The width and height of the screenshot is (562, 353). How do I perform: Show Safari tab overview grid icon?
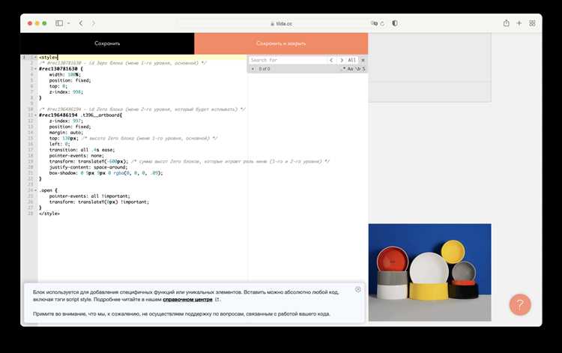(x=532, y=23)
